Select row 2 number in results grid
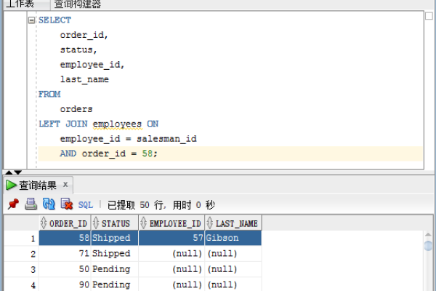The height and width of the screenshot is (291, 436). (x=32, y=254)
